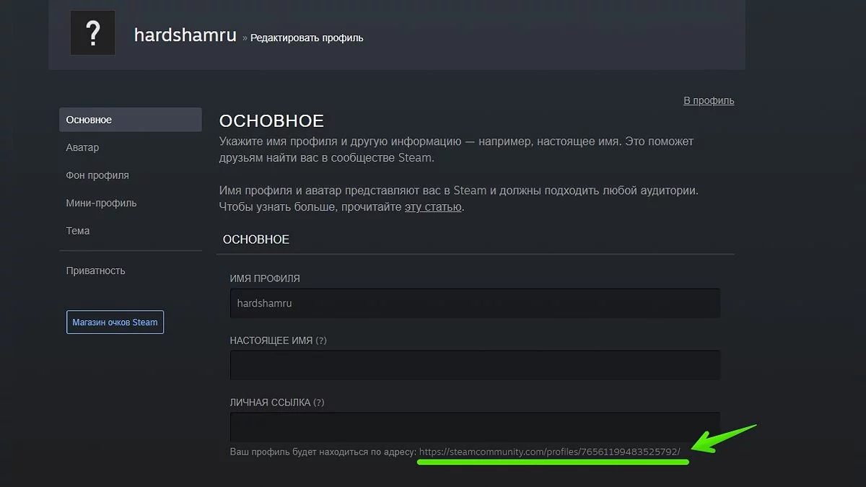Click the Магазин очков Steam button
866x487 pixels.
pyautogui.click(x=115, y=323)
